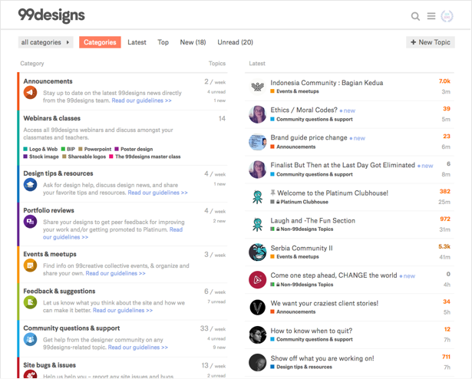
Task: Click the Events & meetups orange icon
Action: point(30,265)
